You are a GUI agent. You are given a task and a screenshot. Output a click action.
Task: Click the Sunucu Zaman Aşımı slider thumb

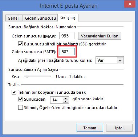tap(27, 77)
